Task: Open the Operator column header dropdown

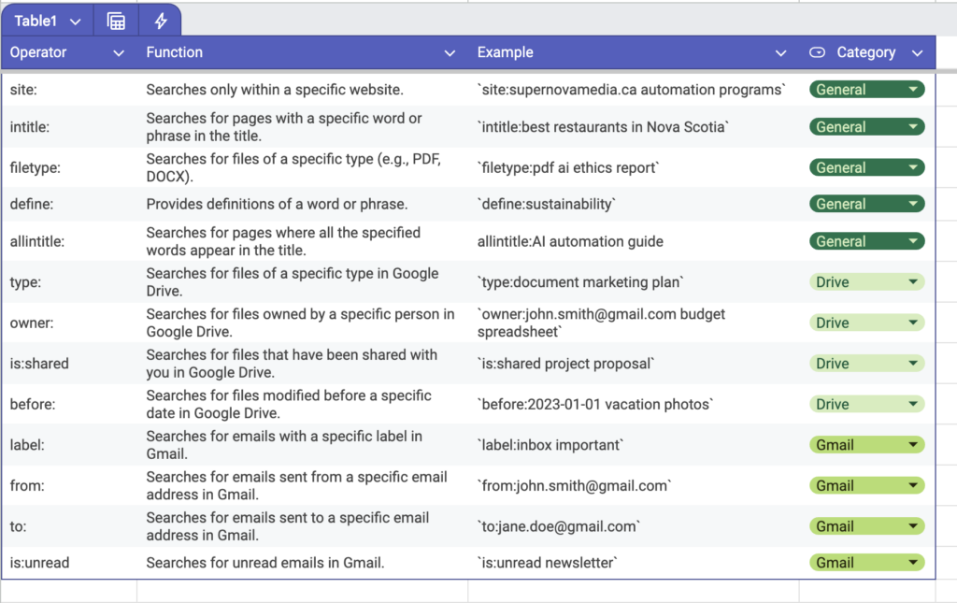Action: 119,53
